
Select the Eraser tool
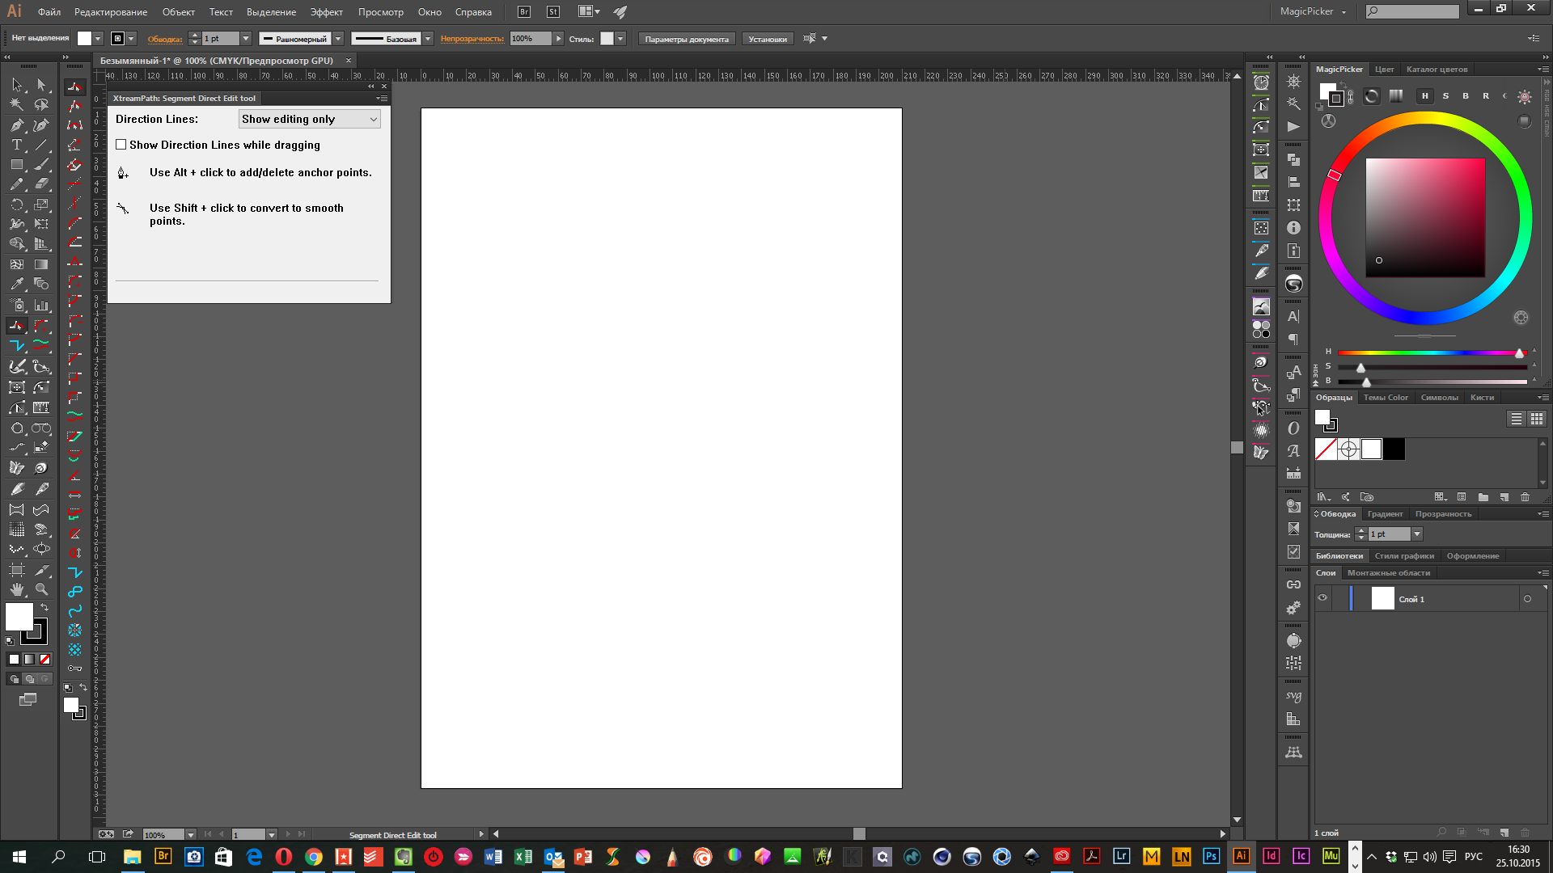41,184
